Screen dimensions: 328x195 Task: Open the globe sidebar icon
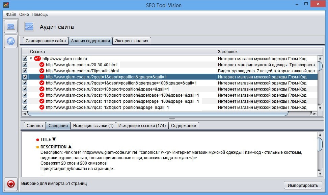11,41
